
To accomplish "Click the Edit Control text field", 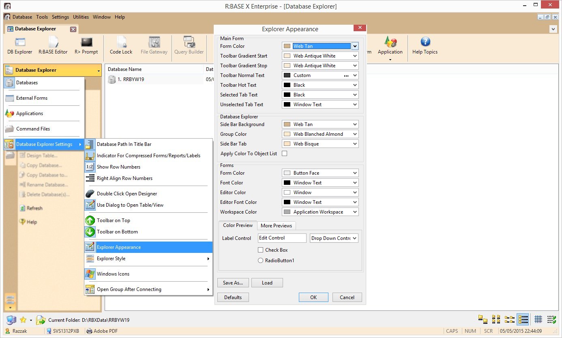I will tap(282, 238).
